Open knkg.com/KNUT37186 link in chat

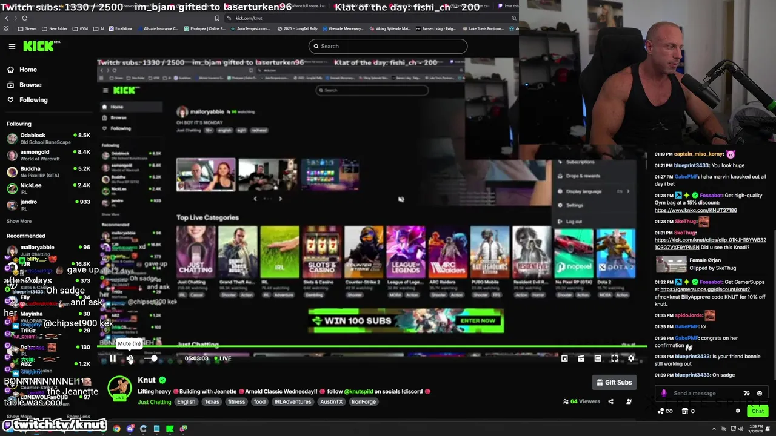click(695, 210)
